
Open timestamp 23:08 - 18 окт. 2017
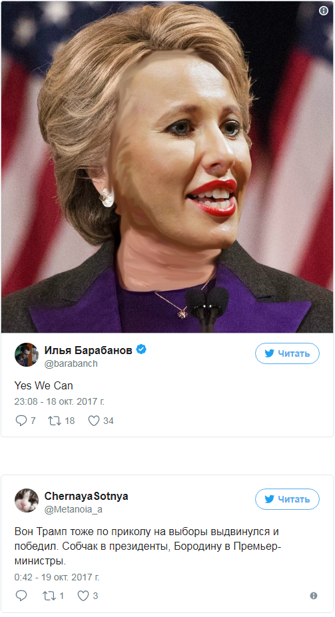coord(59,401)
